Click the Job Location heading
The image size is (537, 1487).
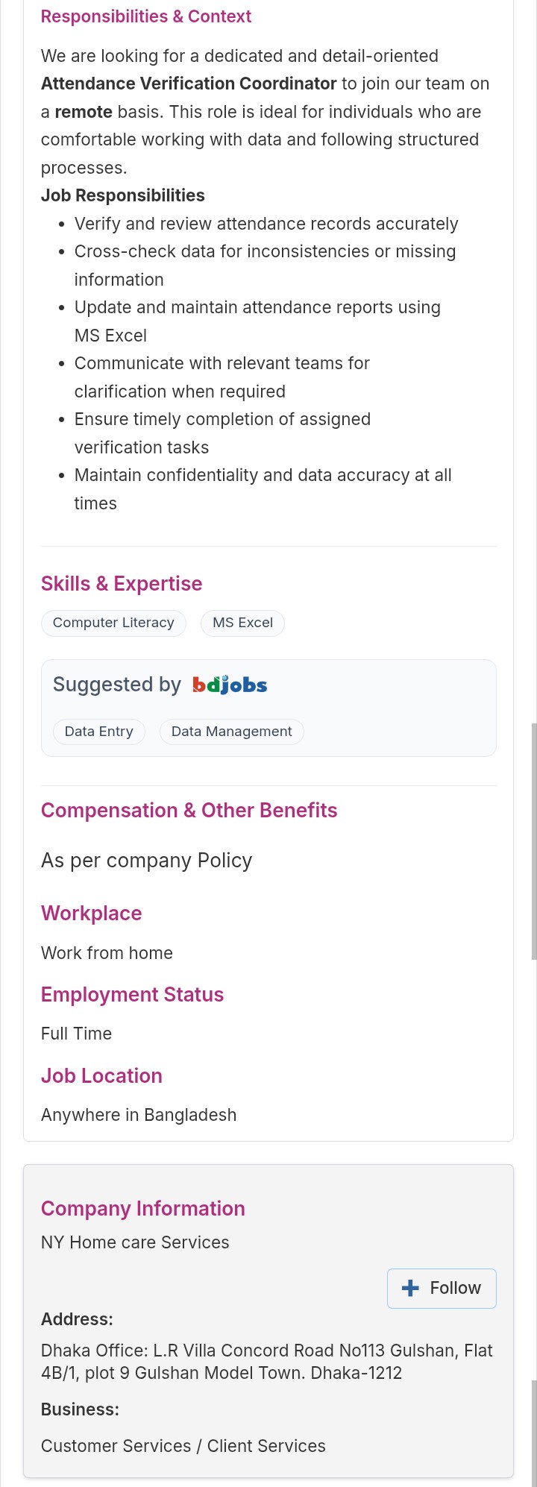pos(102,1076)
